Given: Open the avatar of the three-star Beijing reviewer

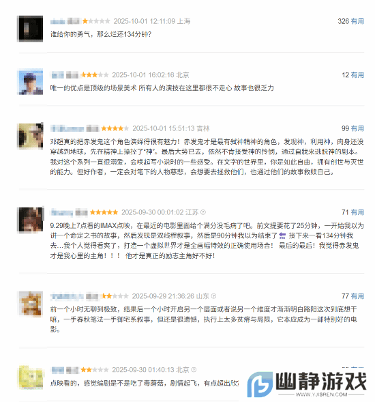Looking at the screenshot, I should click(31, 82).
